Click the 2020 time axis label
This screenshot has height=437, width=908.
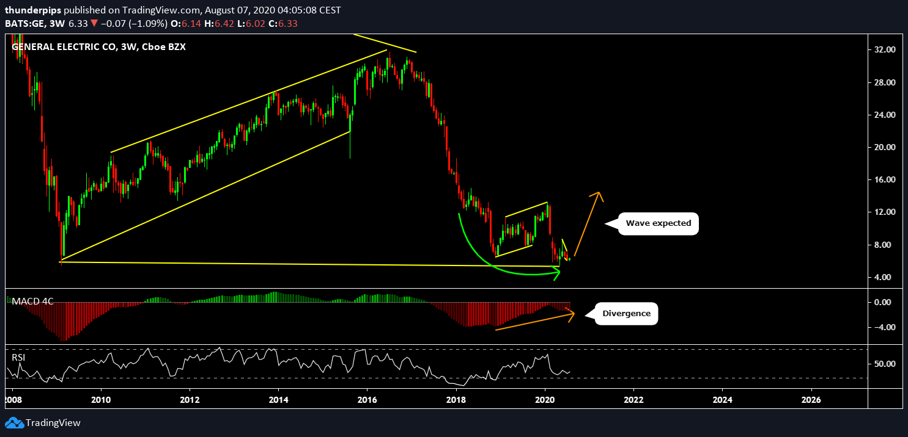point(544,400)
